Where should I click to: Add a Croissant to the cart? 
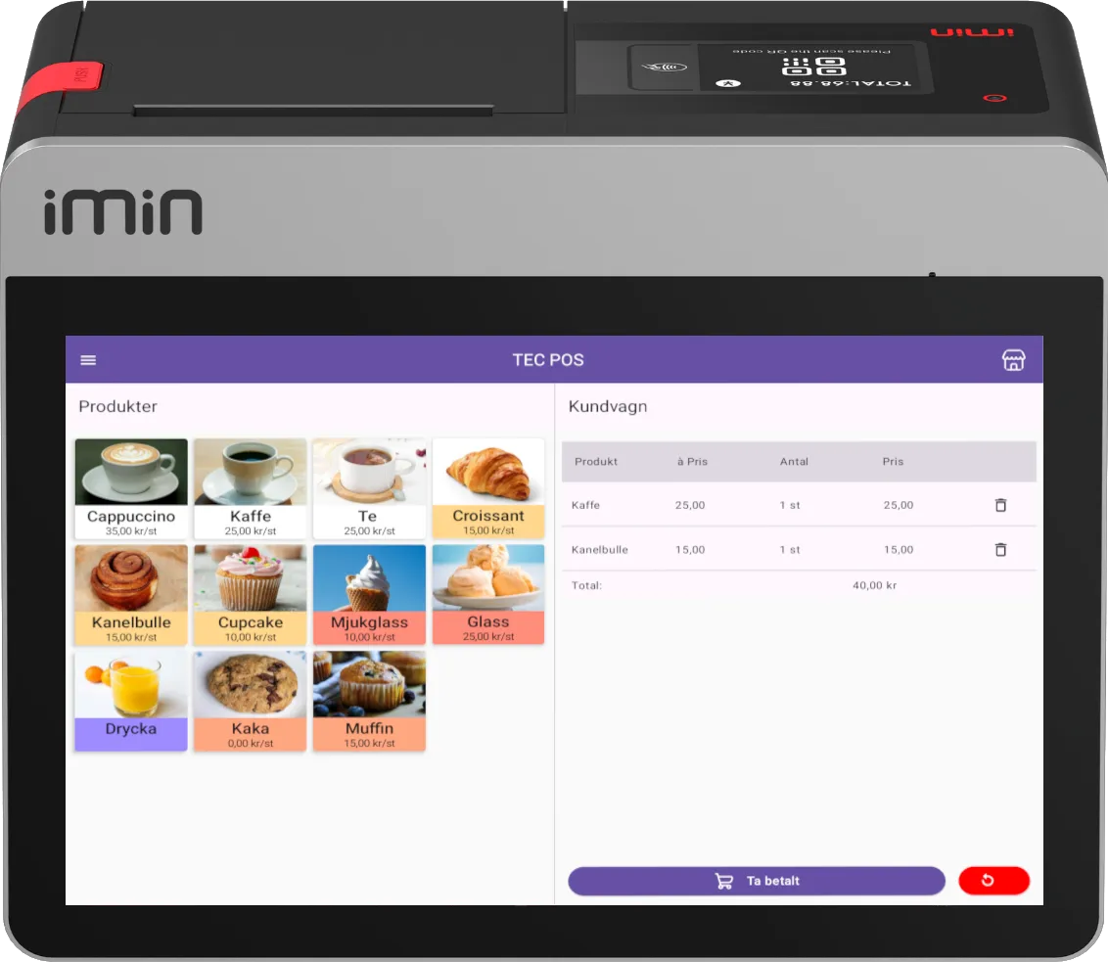click(488, 488)
